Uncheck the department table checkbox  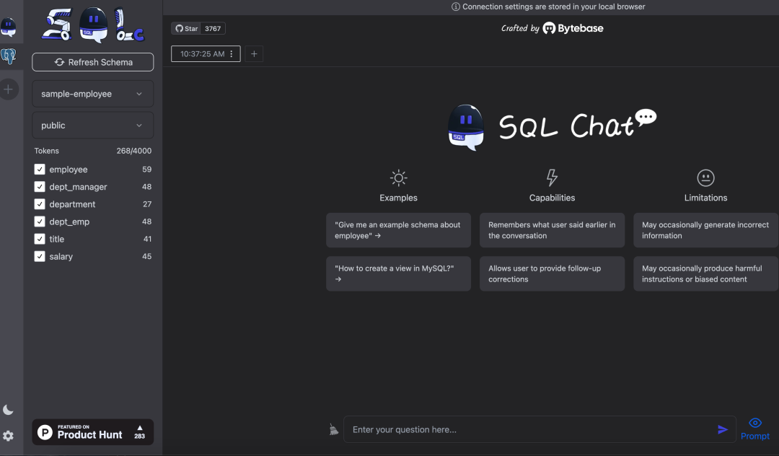(x=40, y=204)
